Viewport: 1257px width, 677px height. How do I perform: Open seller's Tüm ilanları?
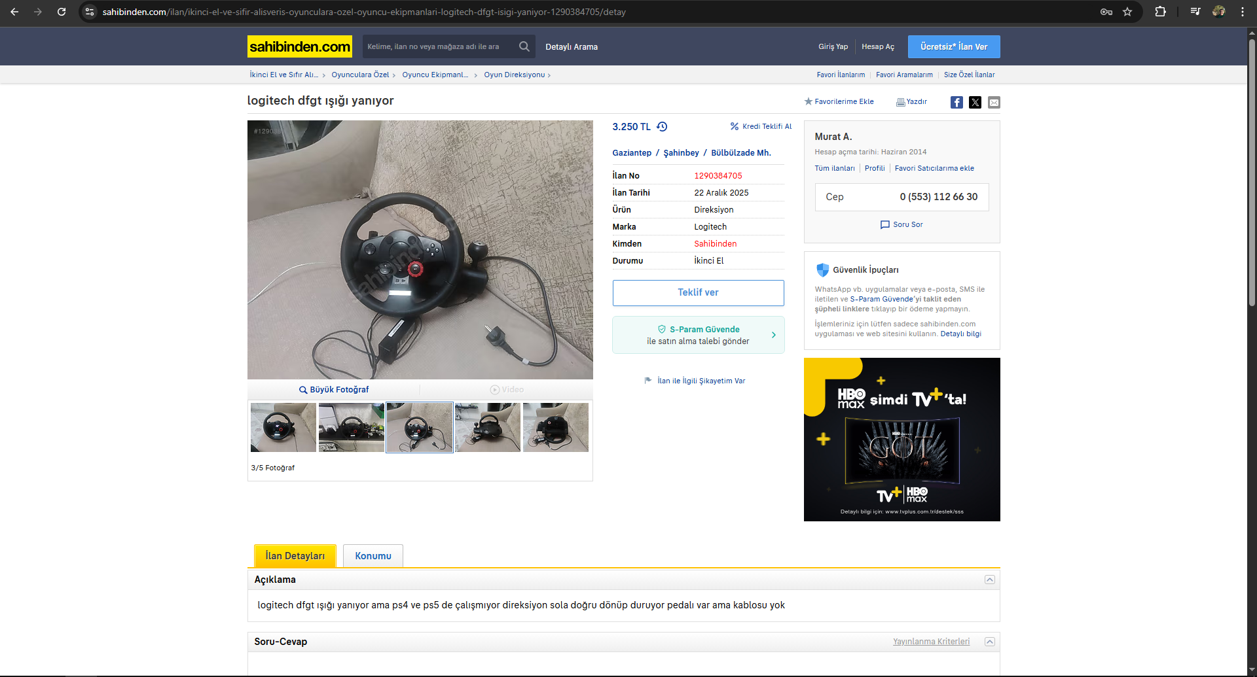click(835, 169)
